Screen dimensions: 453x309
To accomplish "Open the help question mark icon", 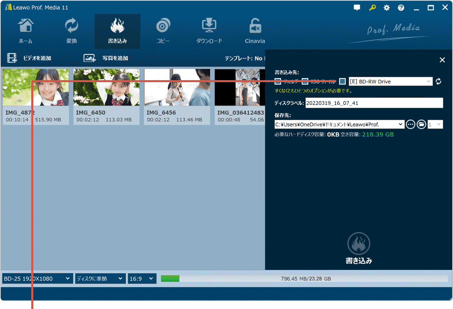I will [x=401, y=8].
